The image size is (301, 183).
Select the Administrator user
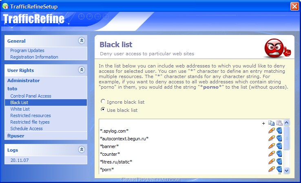(23, 81)
